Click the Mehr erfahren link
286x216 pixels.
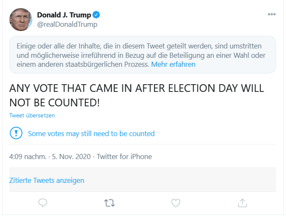coord(173,65)
